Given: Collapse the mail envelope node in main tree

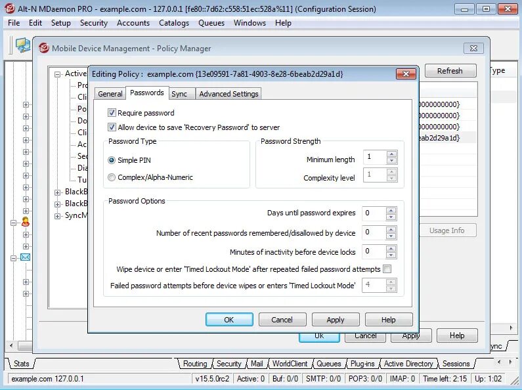Looking at the screenshot, I should [13, 258].
